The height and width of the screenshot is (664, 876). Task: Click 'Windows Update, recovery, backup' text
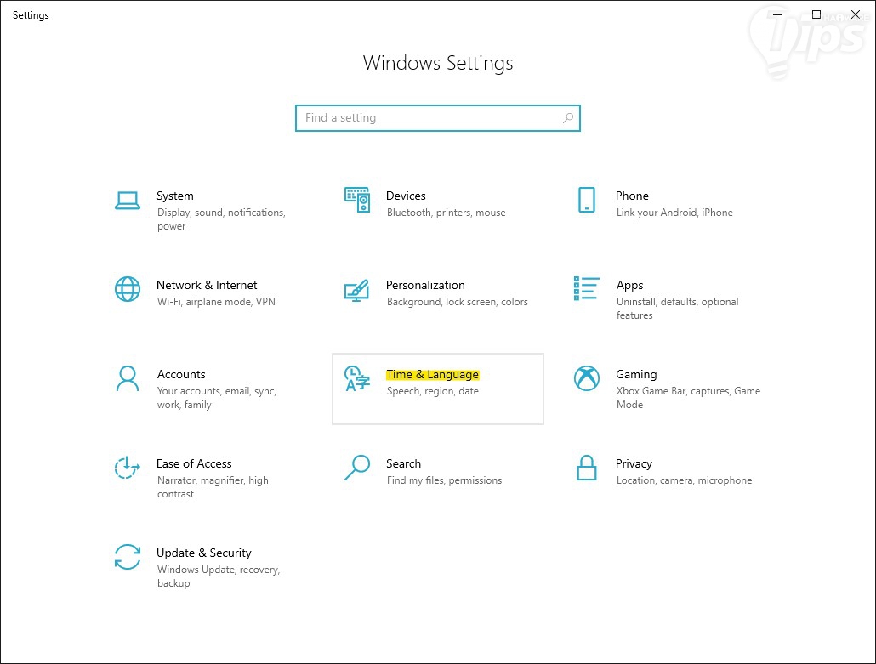pyautogui.click(x=219, y=576)
